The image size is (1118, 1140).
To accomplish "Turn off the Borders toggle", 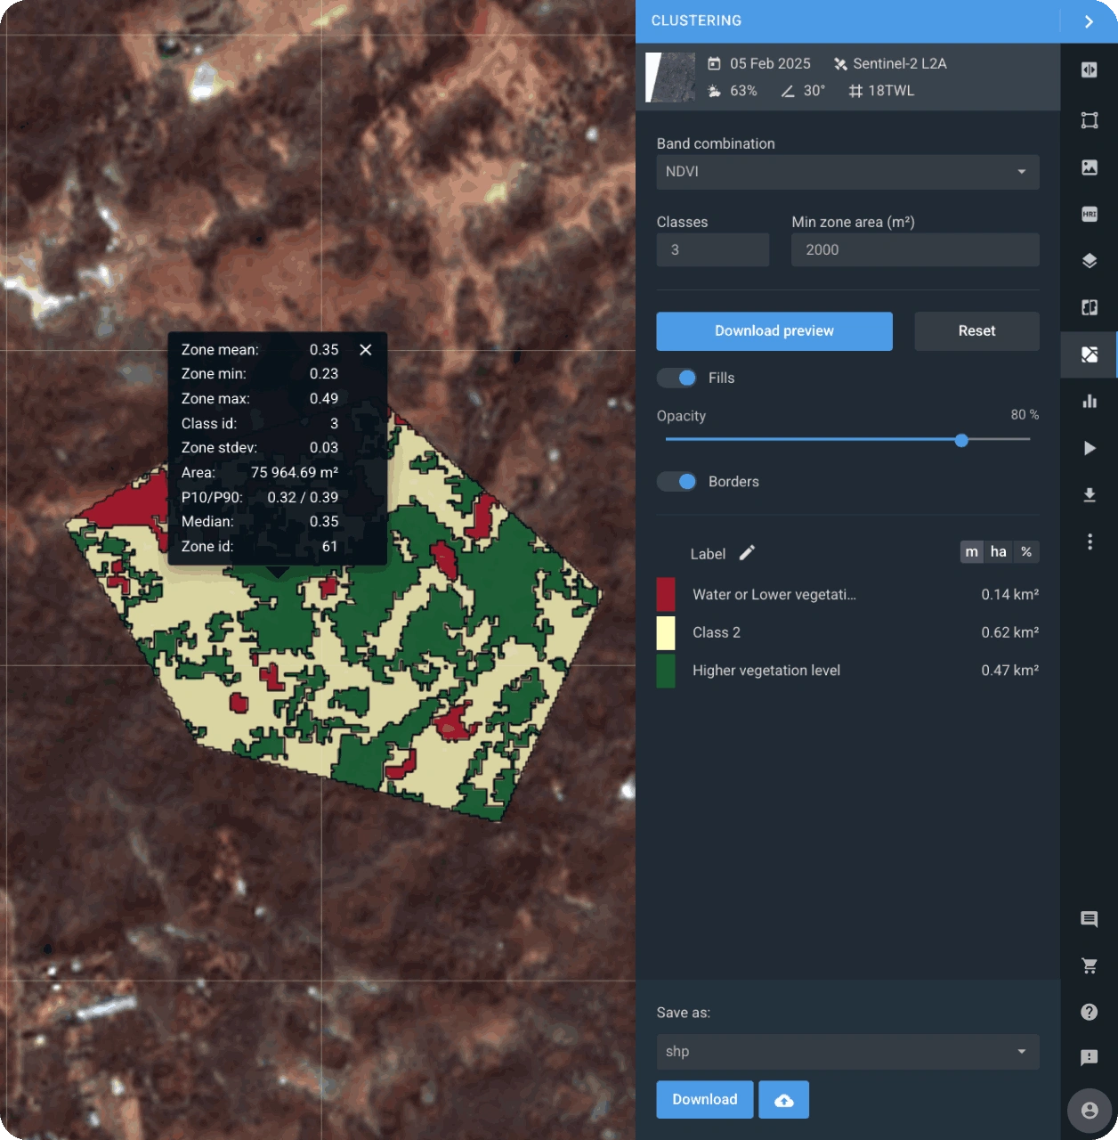I will click(x=677, y=482).
